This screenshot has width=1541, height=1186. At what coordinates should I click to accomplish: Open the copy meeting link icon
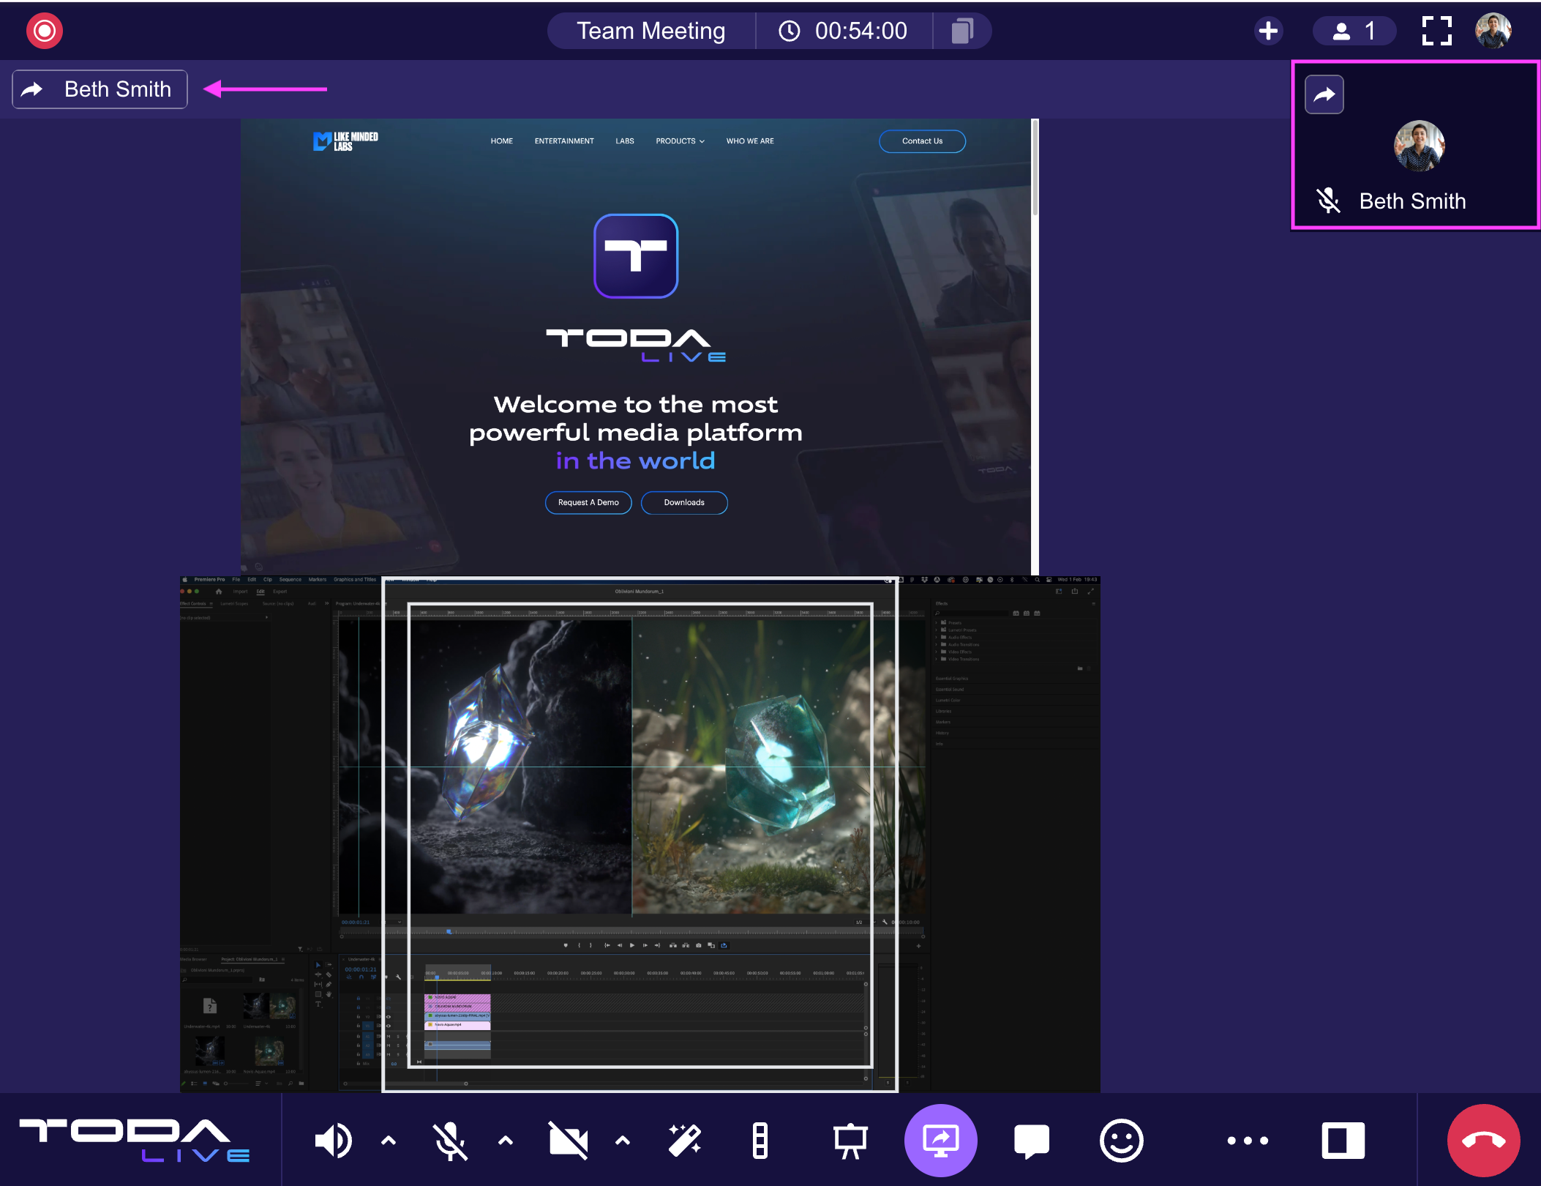tap(961, 31)
